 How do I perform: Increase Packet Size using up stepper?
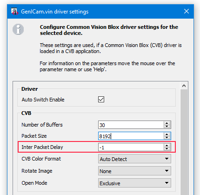click(x=167, y=134)
